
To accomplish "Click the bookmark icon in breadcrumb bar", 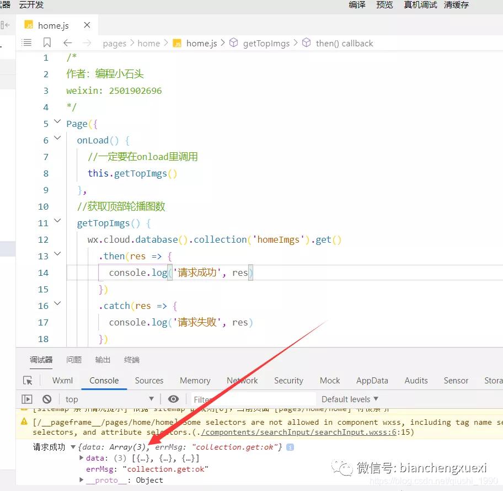I will click(x=47, y=43).
